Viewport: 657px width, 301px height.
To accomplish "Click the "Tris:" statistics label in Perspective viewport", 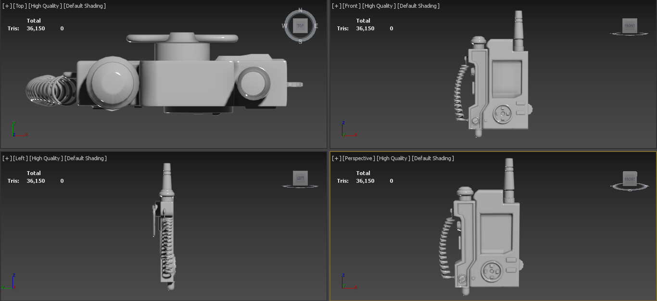I will pos(342,181).
